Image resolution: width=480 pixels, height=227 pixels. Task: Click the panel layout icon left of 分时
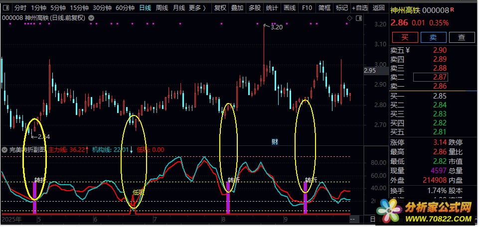(6, 8)
